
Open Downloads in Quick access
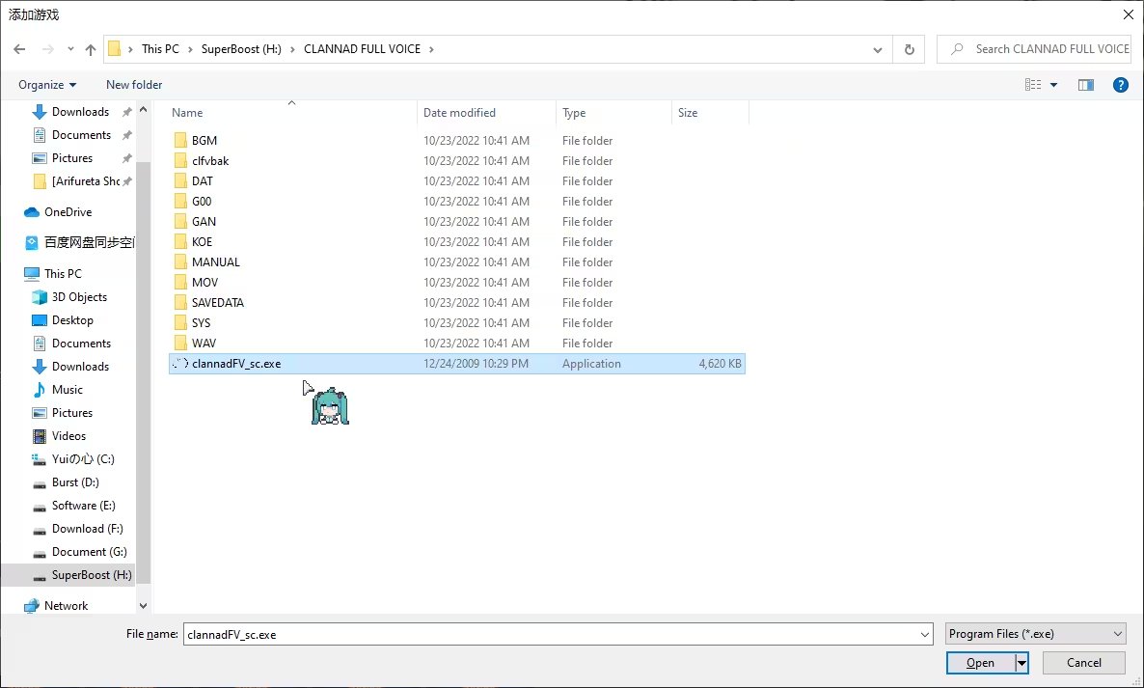point(80,112)
